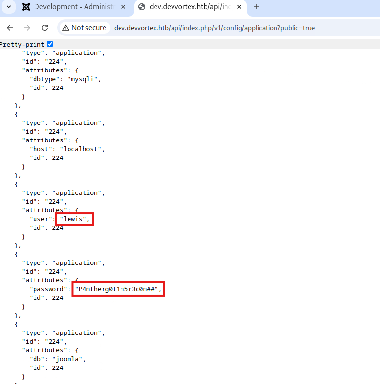380x384 pixels.
Task: Uncheck the Pretty-print checkbox
Action: click(x=50, y=44)
